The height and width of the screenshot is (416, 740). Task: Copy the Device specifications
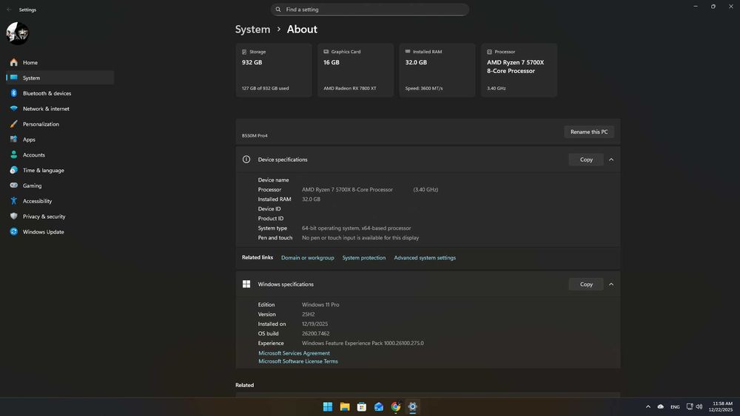tap(586, 160)
